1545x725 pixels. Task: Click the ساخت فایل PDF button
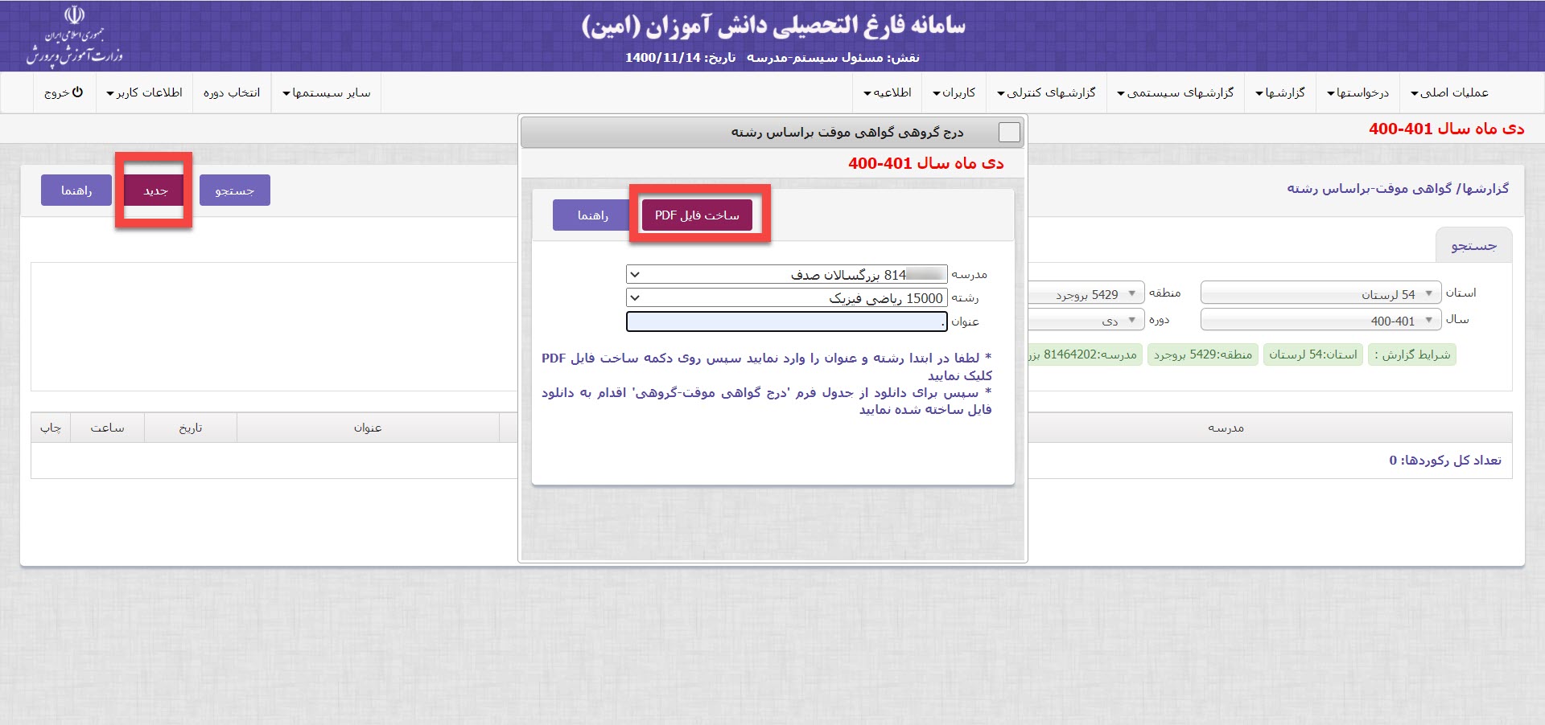pos(697,215)
